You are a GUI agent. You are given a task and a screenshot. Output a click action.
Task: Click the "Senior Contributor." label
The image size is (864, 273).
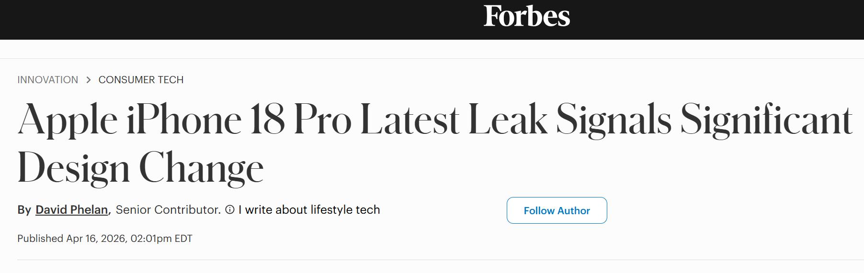[168, 210]
